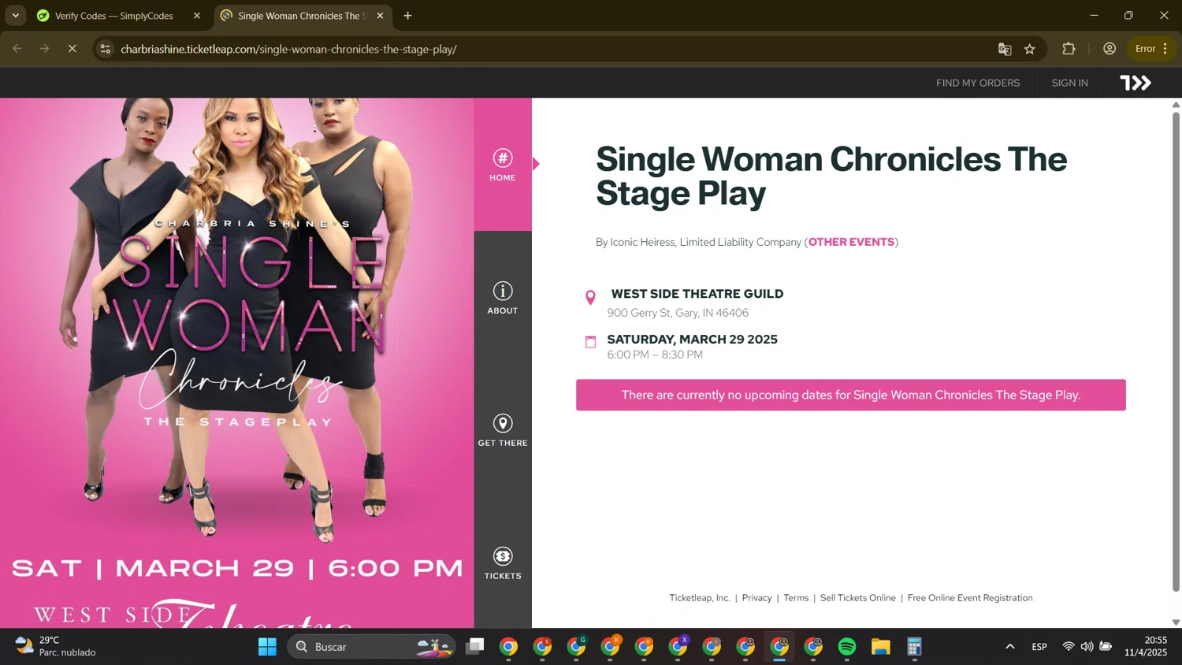Open the Wi-Fi network settings icon
The height and width of the screenshot is (665, 1182).
coord(1069,647)
